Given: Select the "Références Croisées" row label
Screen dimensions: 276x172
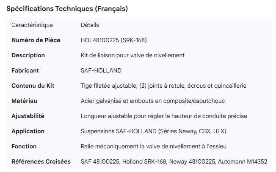Looking at the screenshot, I should click(41, 161).
